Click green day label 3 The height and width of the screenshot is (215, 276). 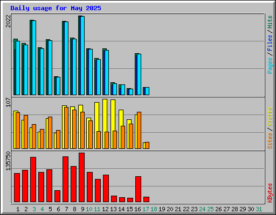click(34, 209)
